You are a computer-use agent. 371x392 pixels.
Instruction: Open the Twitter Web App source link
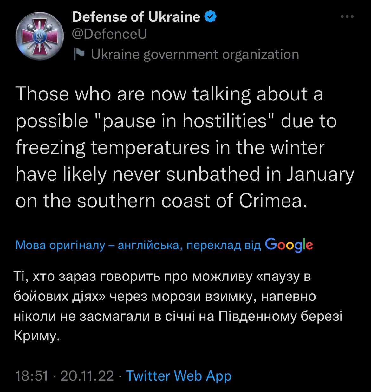(x=179, y=376)
